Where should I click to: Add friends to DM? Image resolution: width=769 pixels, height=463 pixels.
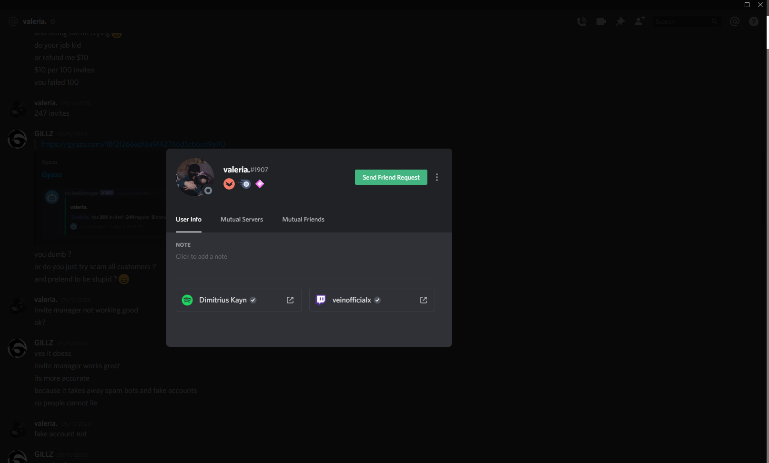click(x=639, y=21)
